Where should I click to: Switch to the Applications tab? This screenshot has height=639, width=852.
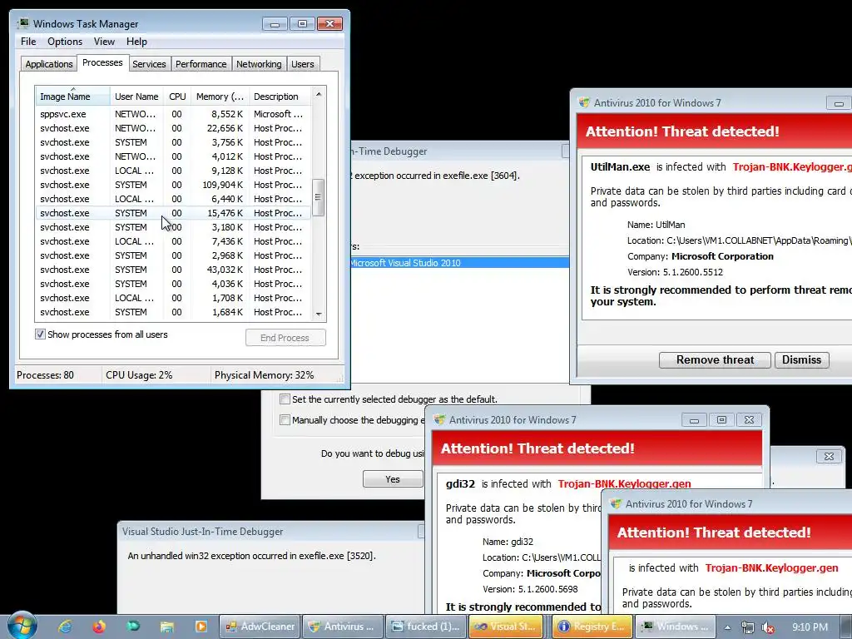(49, 64)
